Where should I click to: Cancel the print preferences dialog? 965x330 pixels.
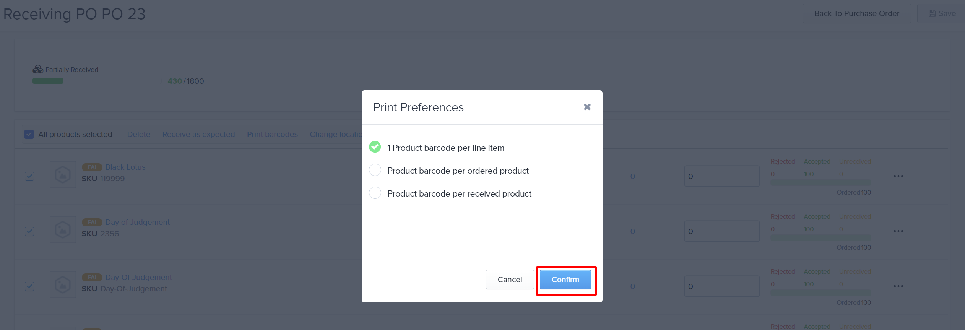510,280
